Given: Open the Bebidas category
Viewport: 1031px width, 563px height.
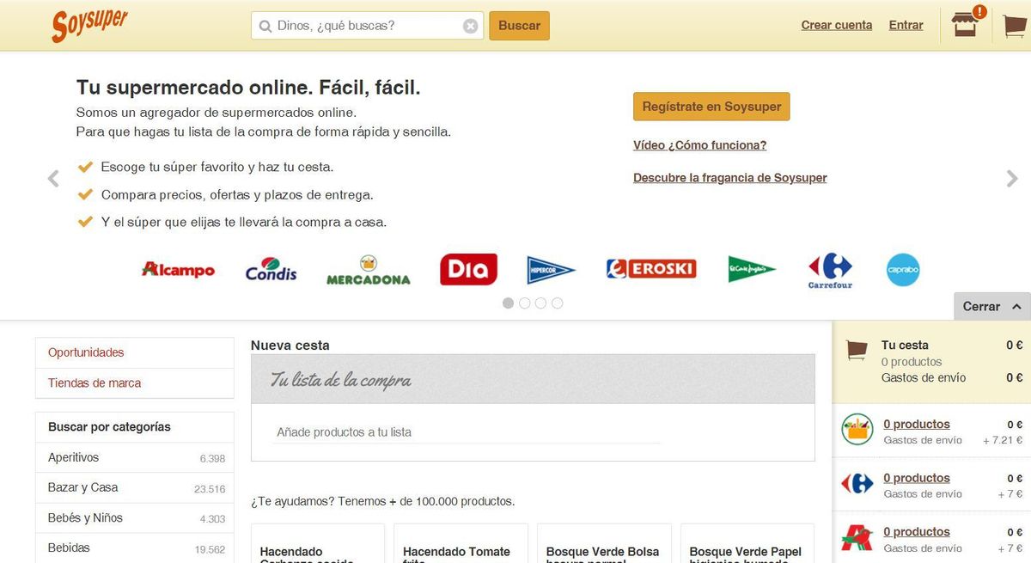Looking at the screenshot, I should coord(135,548).
